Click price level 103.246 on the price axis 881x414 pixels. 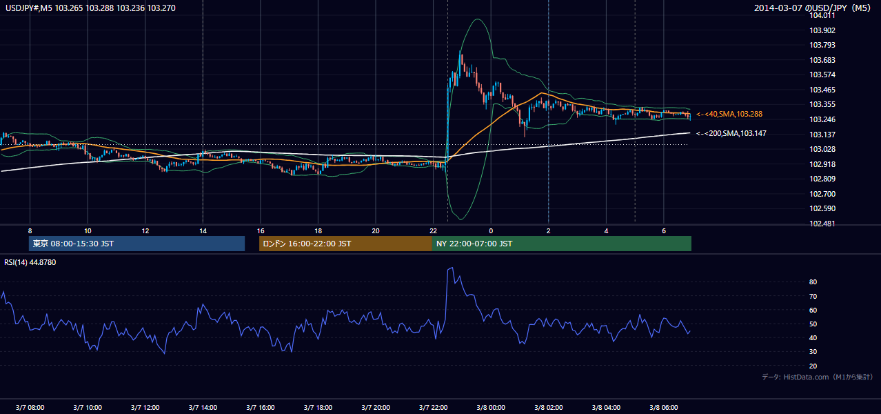(822, 119)
